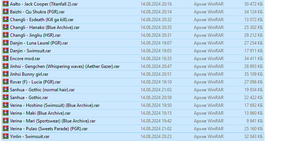Screen dimensions: 291x141
Task: Select the icon for Changli - Esdeath archive
Action: [x=6, y=19]
